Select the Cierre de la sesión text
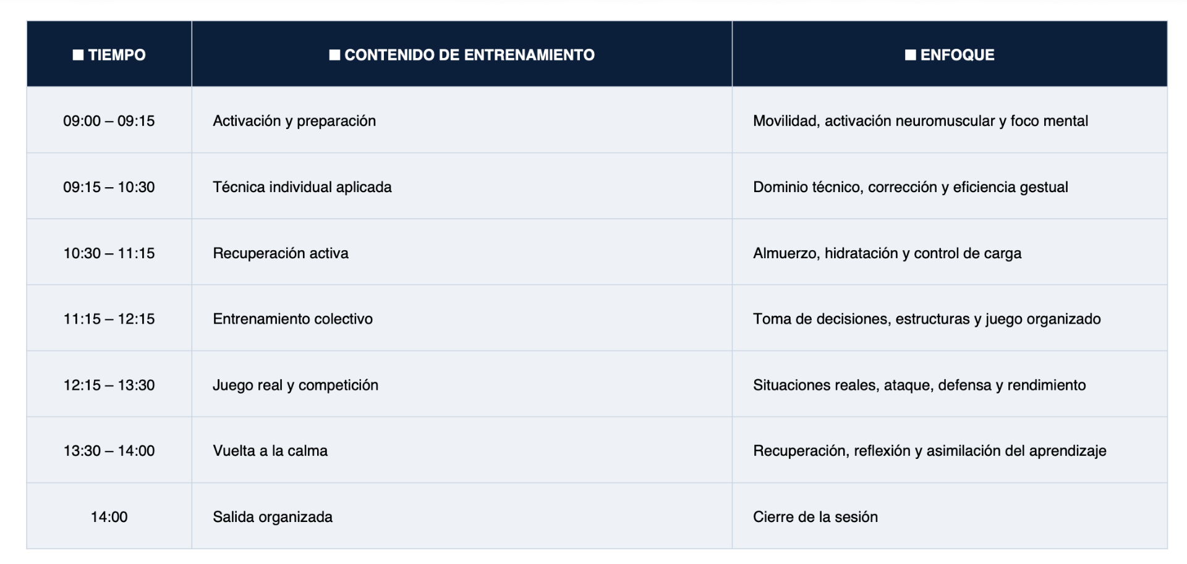1187x564 pixels. click(815, 517)
